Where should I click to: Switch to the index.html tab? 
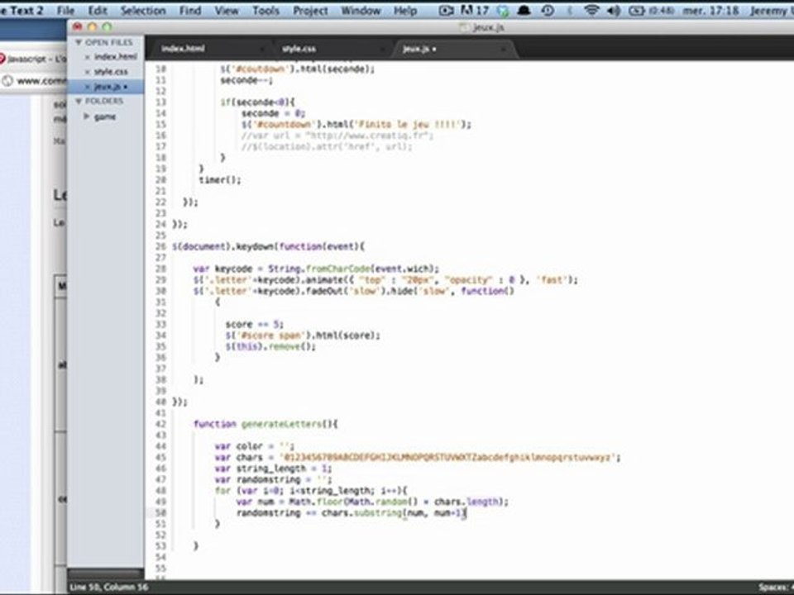184,49
